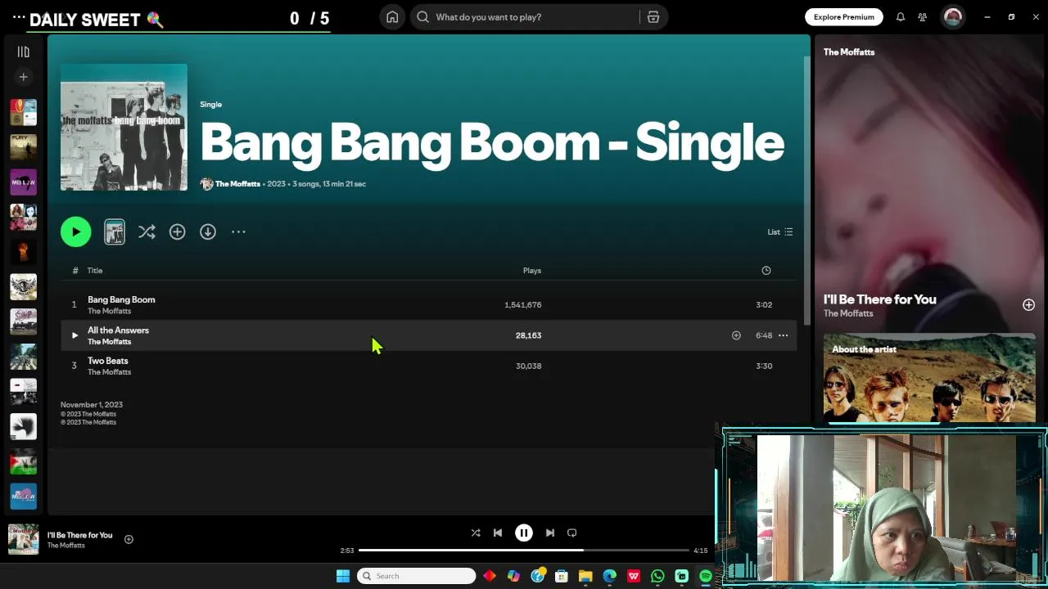
Task: Open more options for the single
Action: click(x=238, y=232)
